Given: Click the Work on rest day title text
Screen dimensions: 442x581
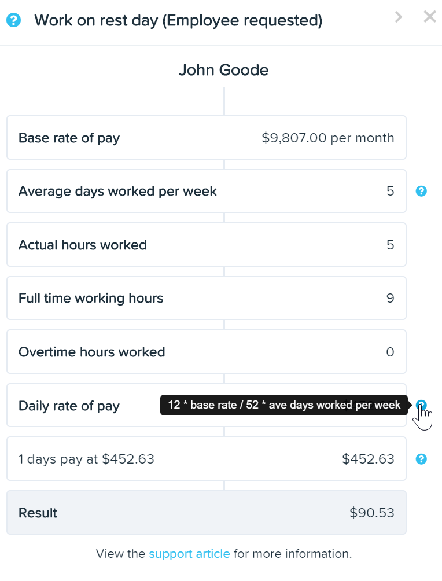Looking at the screenshot, I should coord(178,20).
